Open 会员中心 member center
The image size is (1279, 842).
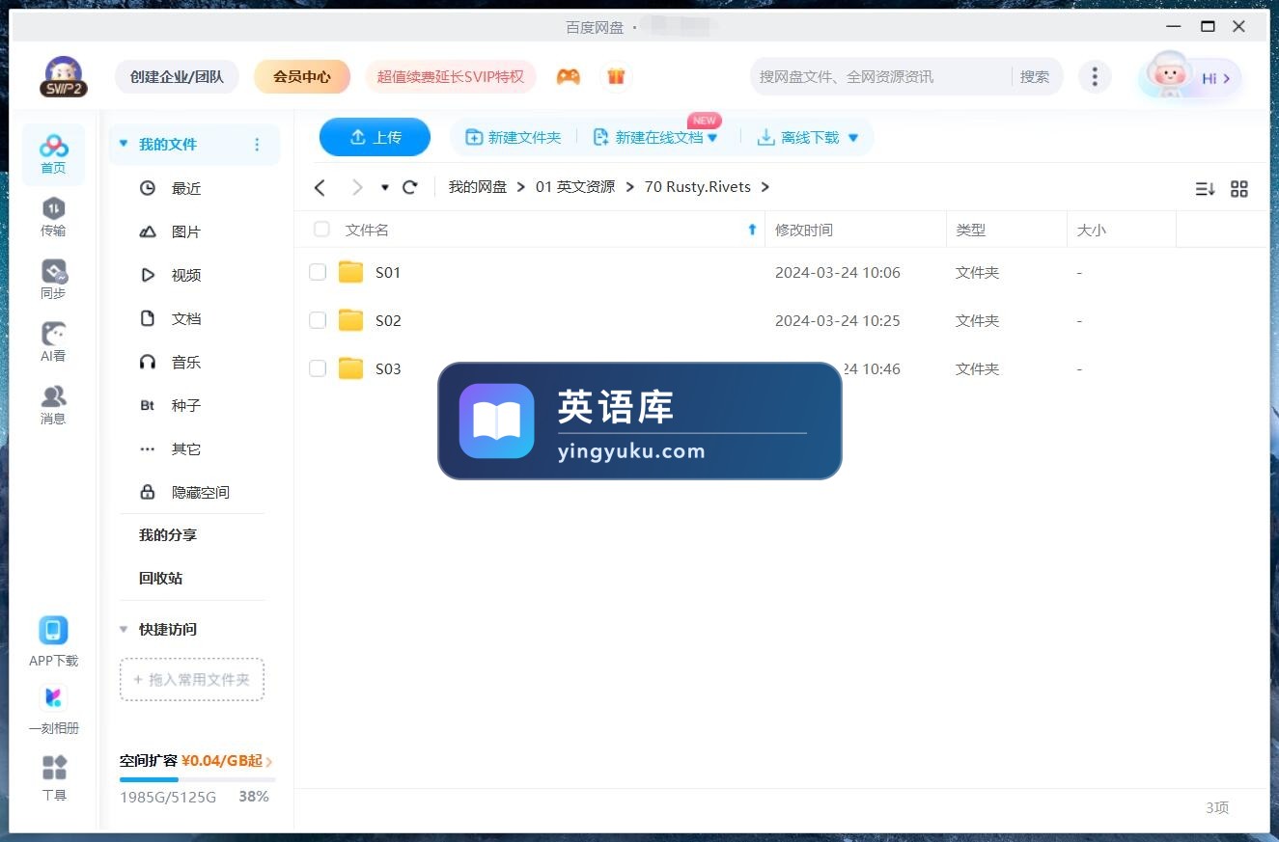point(302,76)
